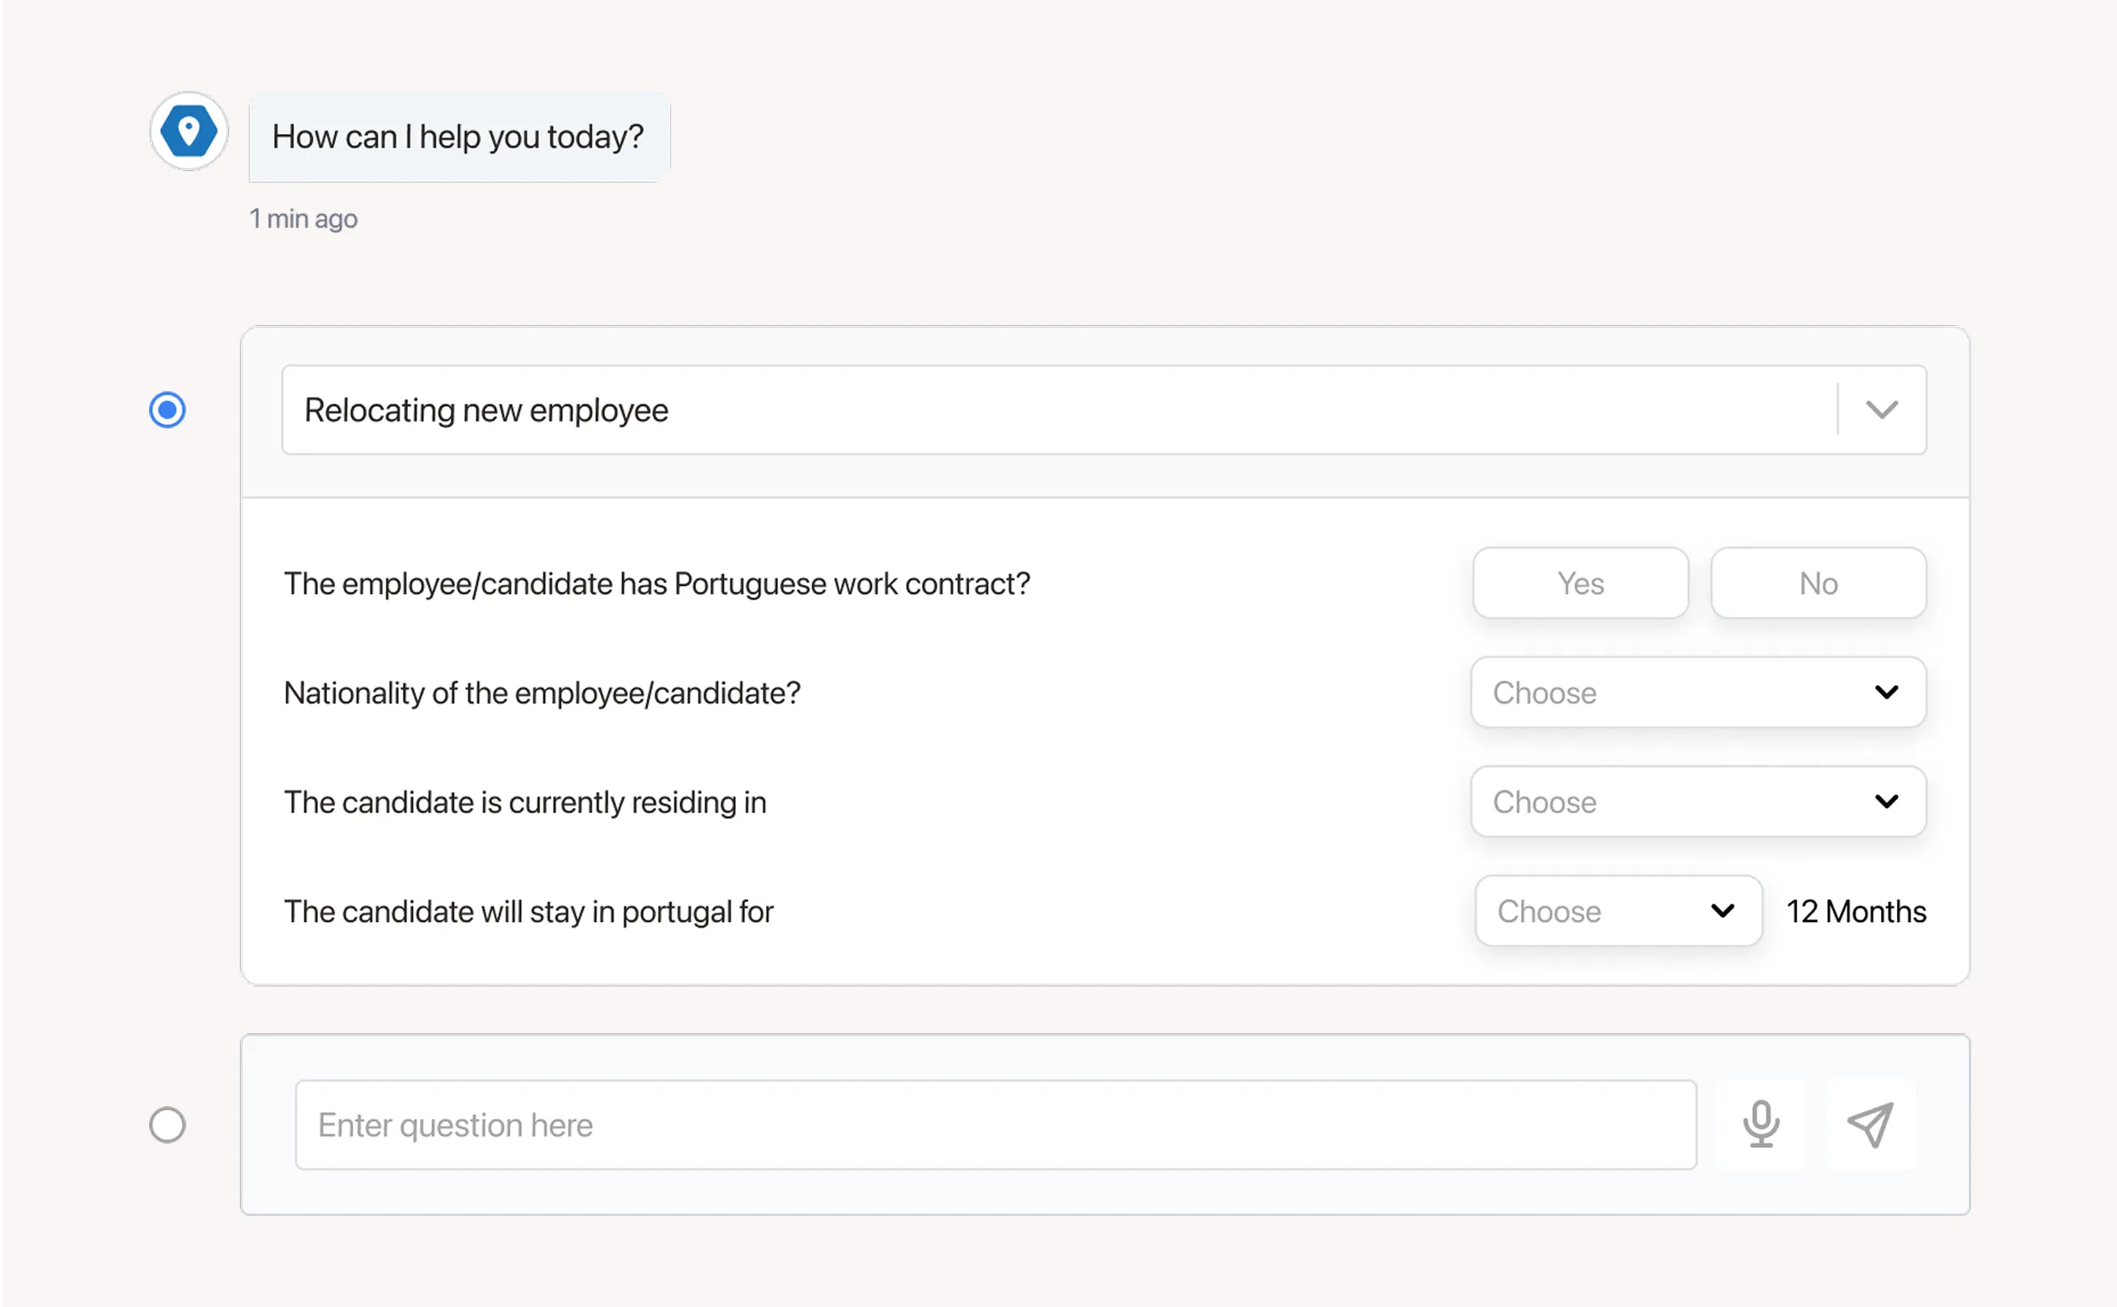Click the '12 Months' duration label
This screenshot has width=2117, height=1307.
(1856, 911)
